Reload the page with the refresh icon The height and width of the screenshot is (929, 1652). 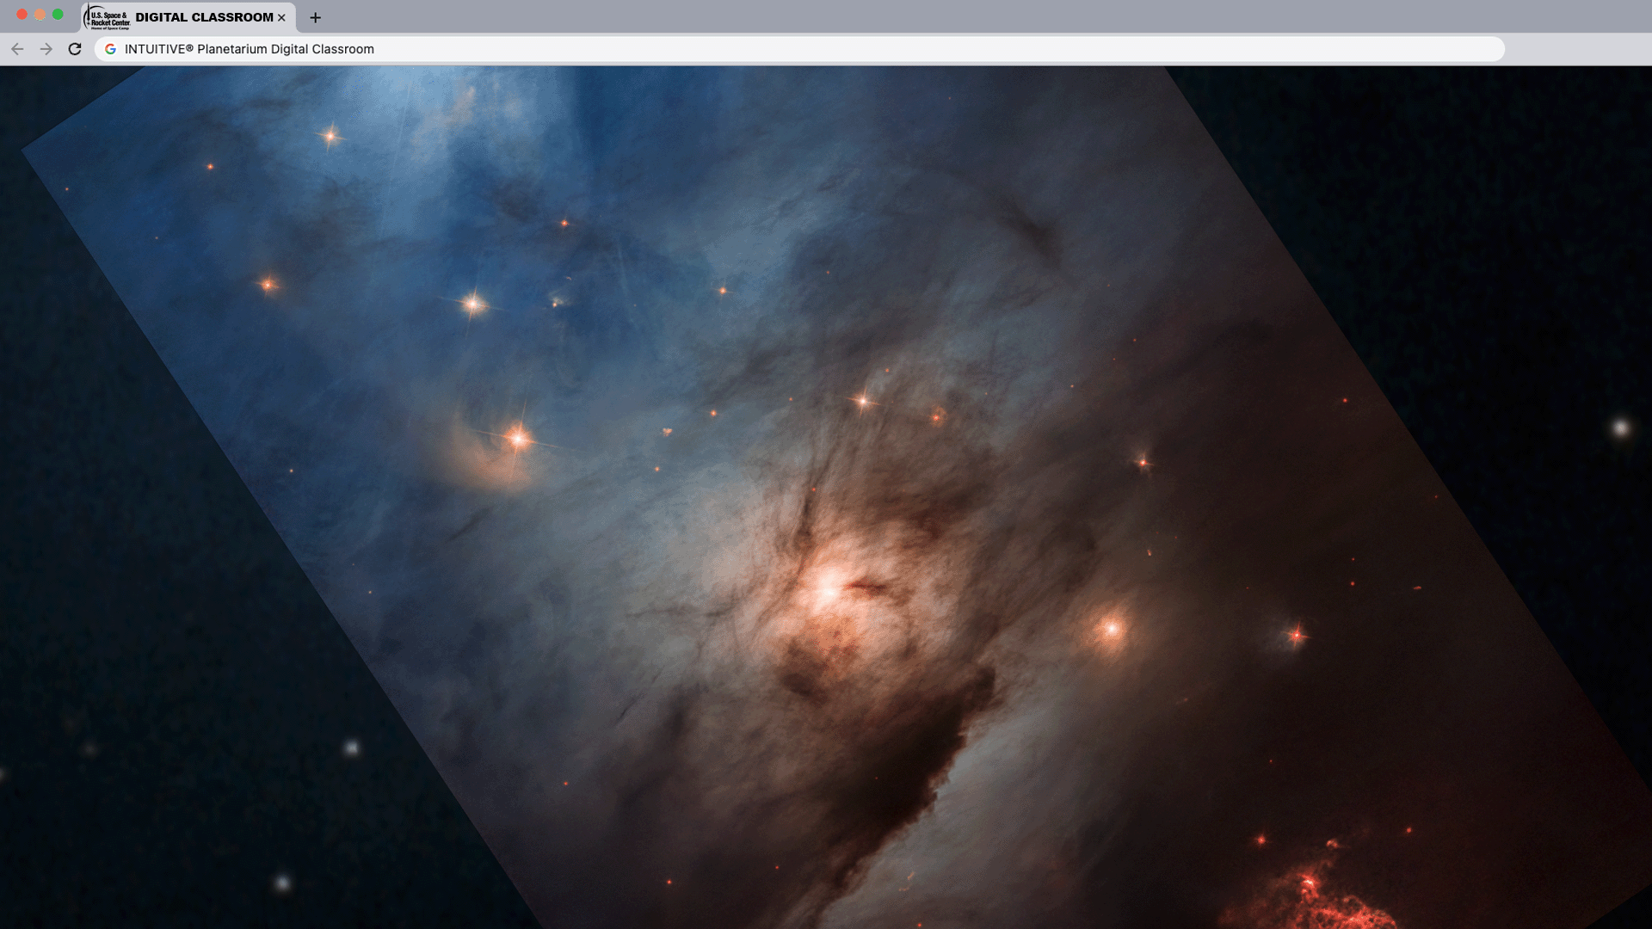(x=75, y=49)
